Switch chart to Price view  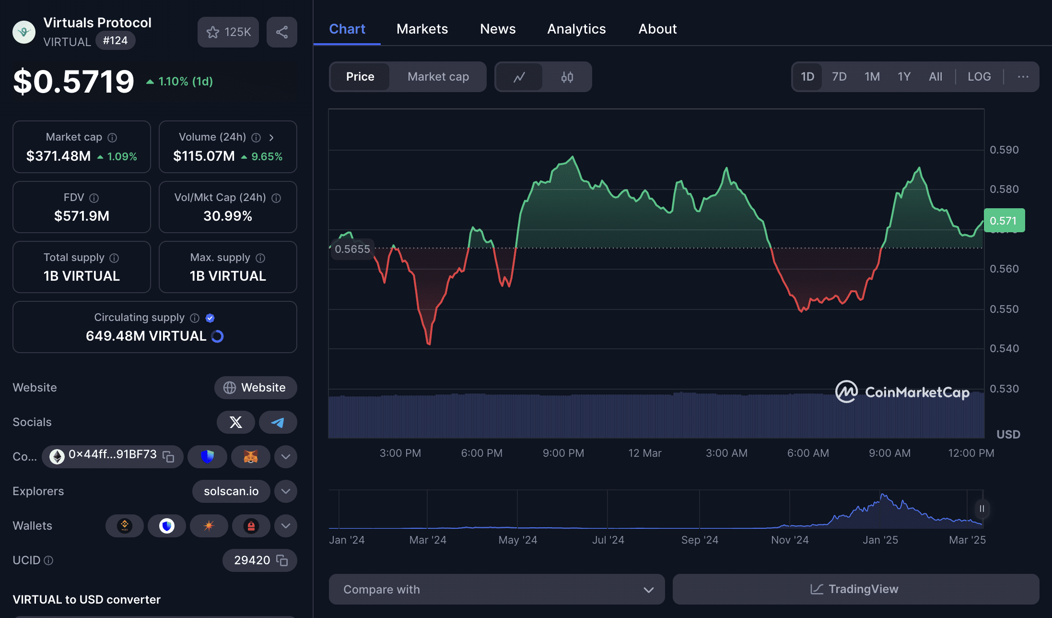coord(360,77)
